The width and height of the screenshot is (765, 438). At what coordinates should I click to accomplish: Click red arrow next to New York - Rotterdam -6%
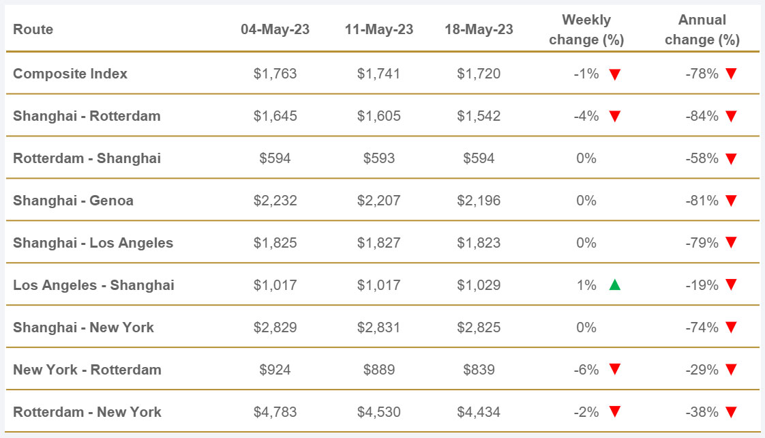pyautogui.click(x=614, y=370)
